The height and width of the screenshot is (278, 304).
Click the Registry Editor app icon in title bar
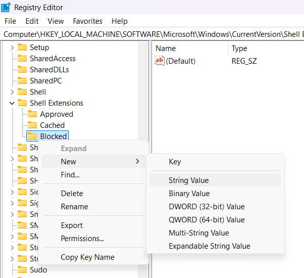click(6, 8)
